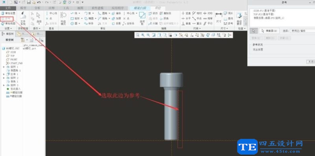Click the 横截面 button in 参考 dialog
The height and width of the screenshot is (156, 315).
pos(269,31)
